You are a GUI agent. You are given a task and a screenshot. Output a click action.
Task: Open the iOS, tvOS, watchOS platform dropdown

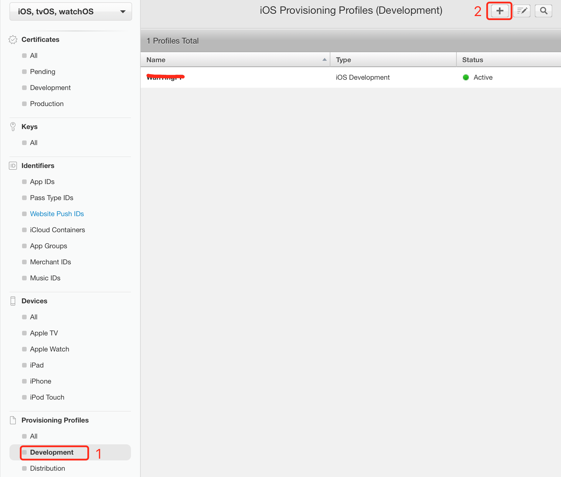pos(70,11)
